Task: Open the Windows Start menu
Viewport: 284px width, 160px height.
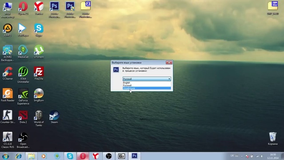Action: [5, 156]
